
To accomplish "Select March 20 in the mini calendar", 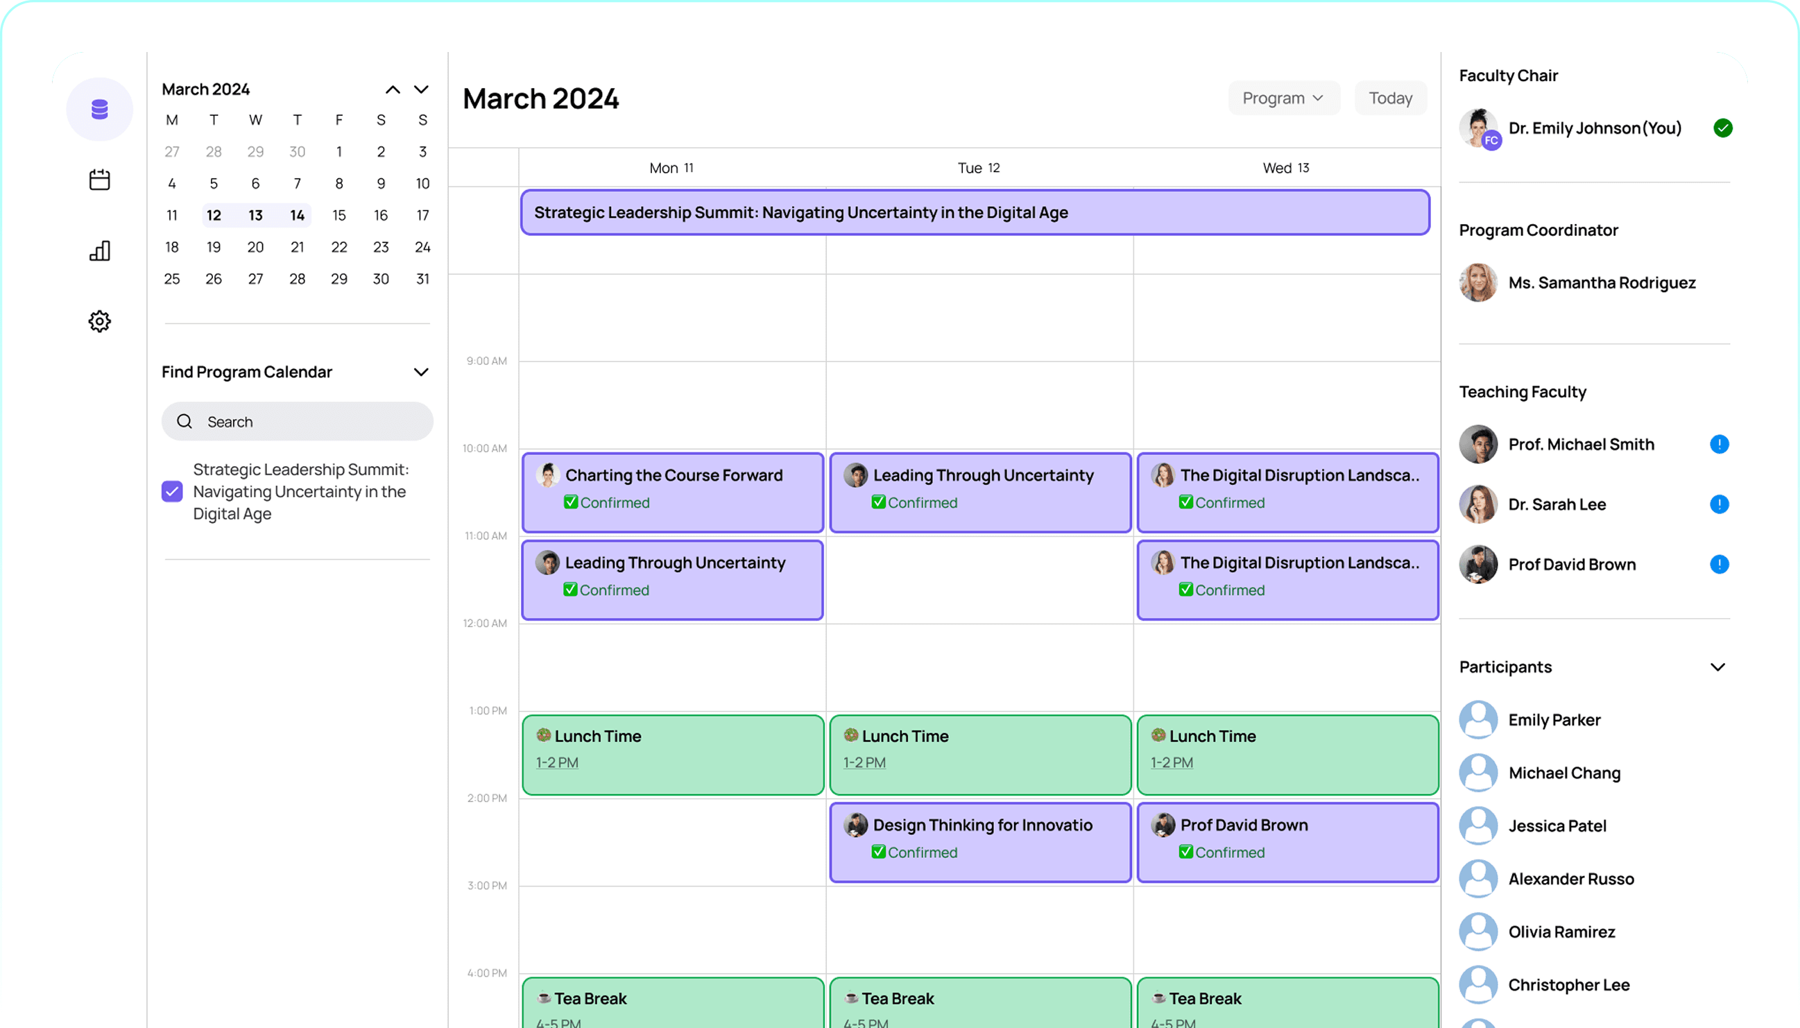I will tap(255, 247).
